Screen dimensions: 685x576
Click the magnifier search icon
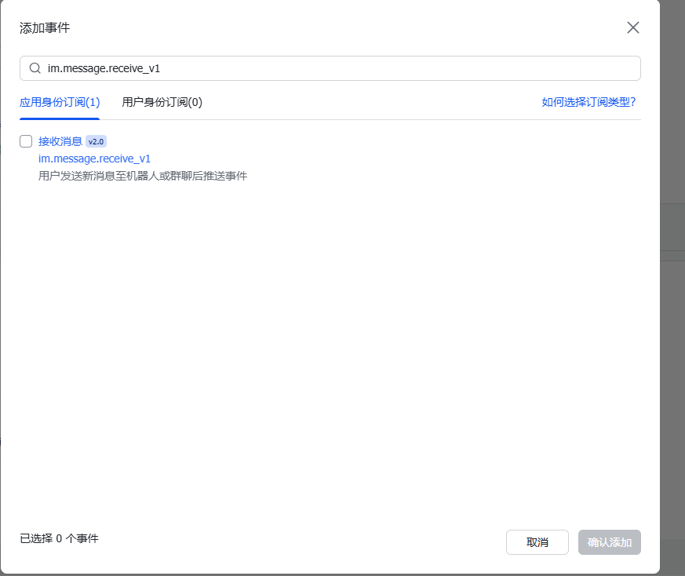35,68
